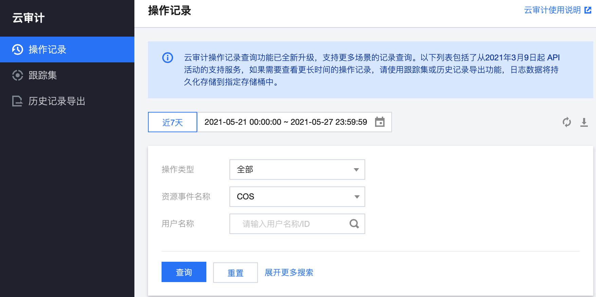Screen dimensions: 596x297
Task: Click the 操作类型 field label
Action: pos(178,170)
